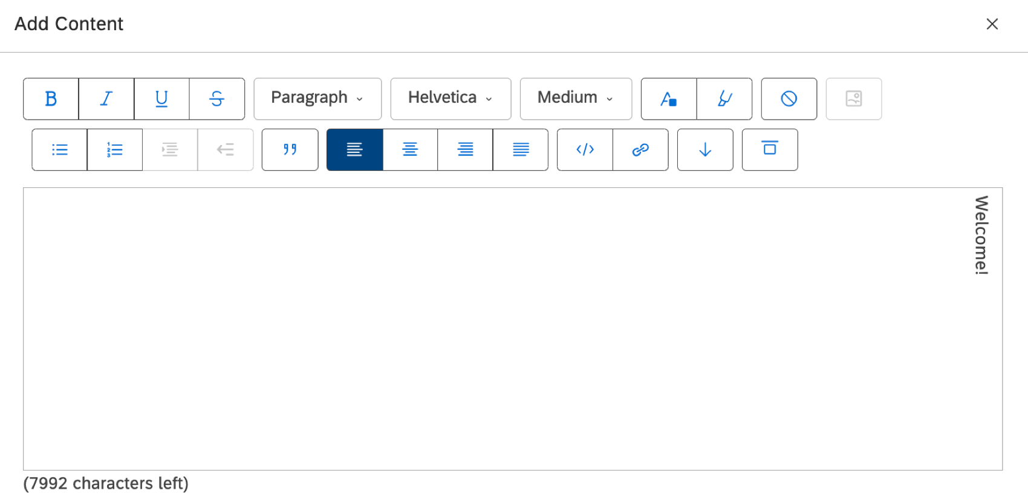Insert a bulleted list
1028x499 pixels.
click(x=59, y=150)
